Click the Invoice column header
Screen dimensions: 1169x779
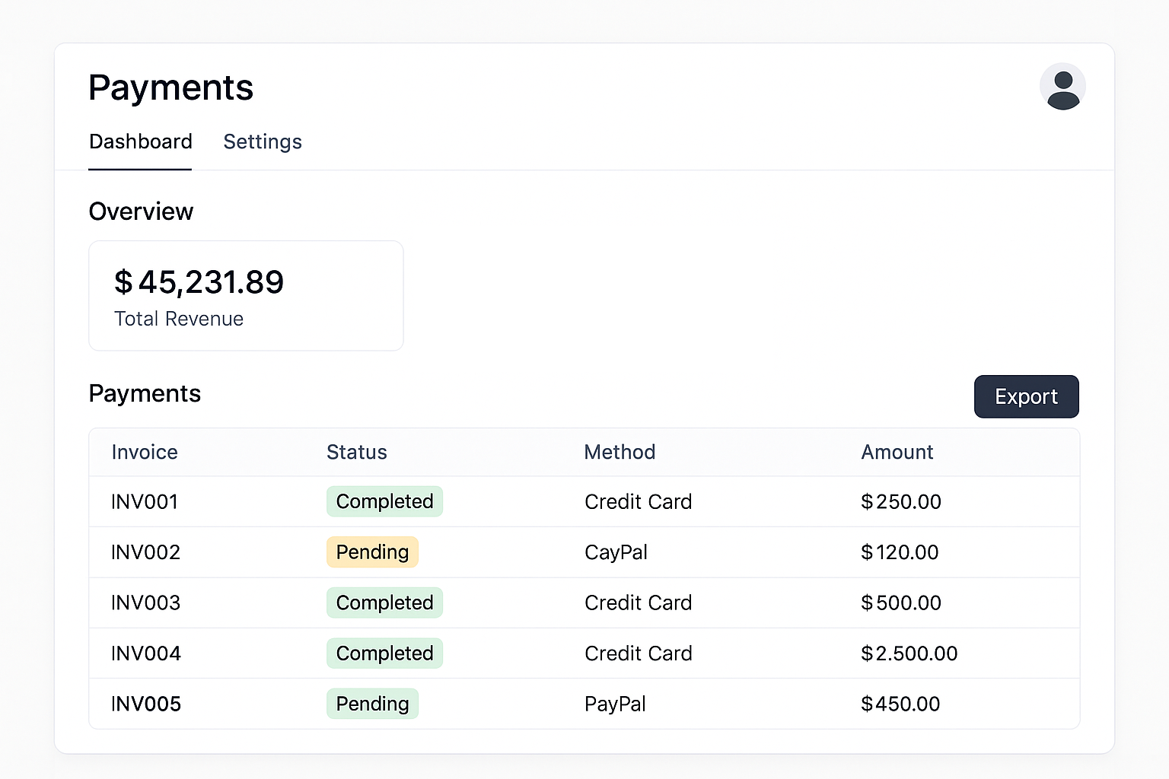pyautogui.click(x=145, y=452)
